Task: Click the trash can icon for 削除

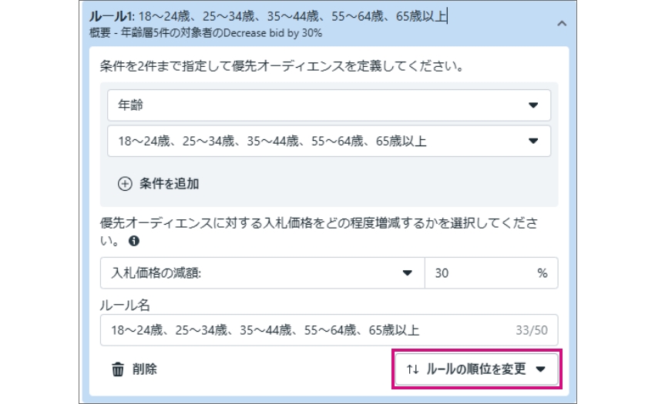Action: point(118,369)
